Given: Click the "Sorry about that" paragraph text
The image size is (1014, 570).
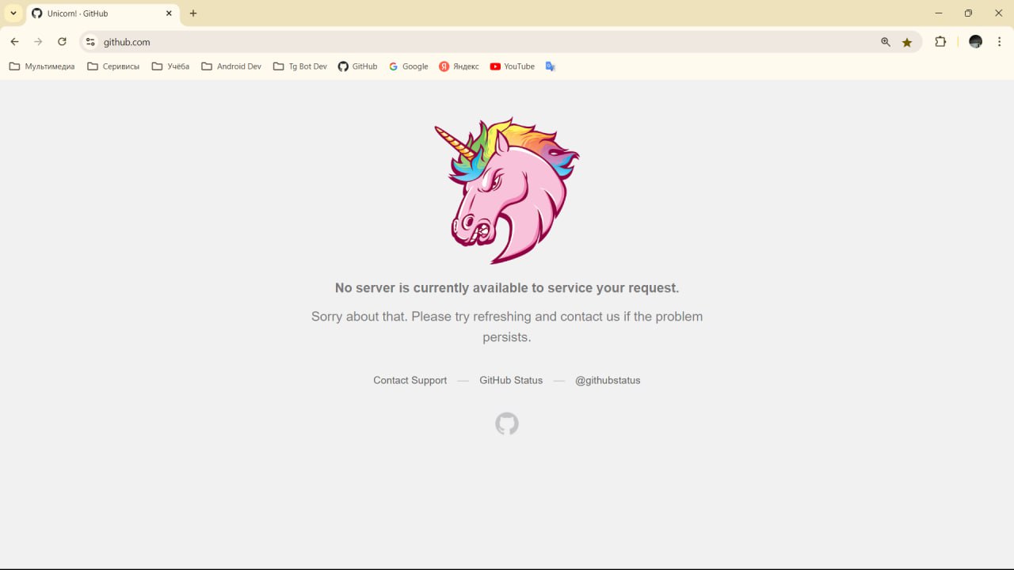Looking at the screenshot, I should (507, 326).
